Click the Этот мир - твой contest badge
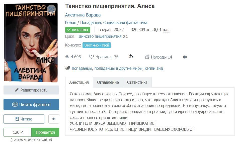The height and width of the screenshot is (145, 238). click(97, 45)
